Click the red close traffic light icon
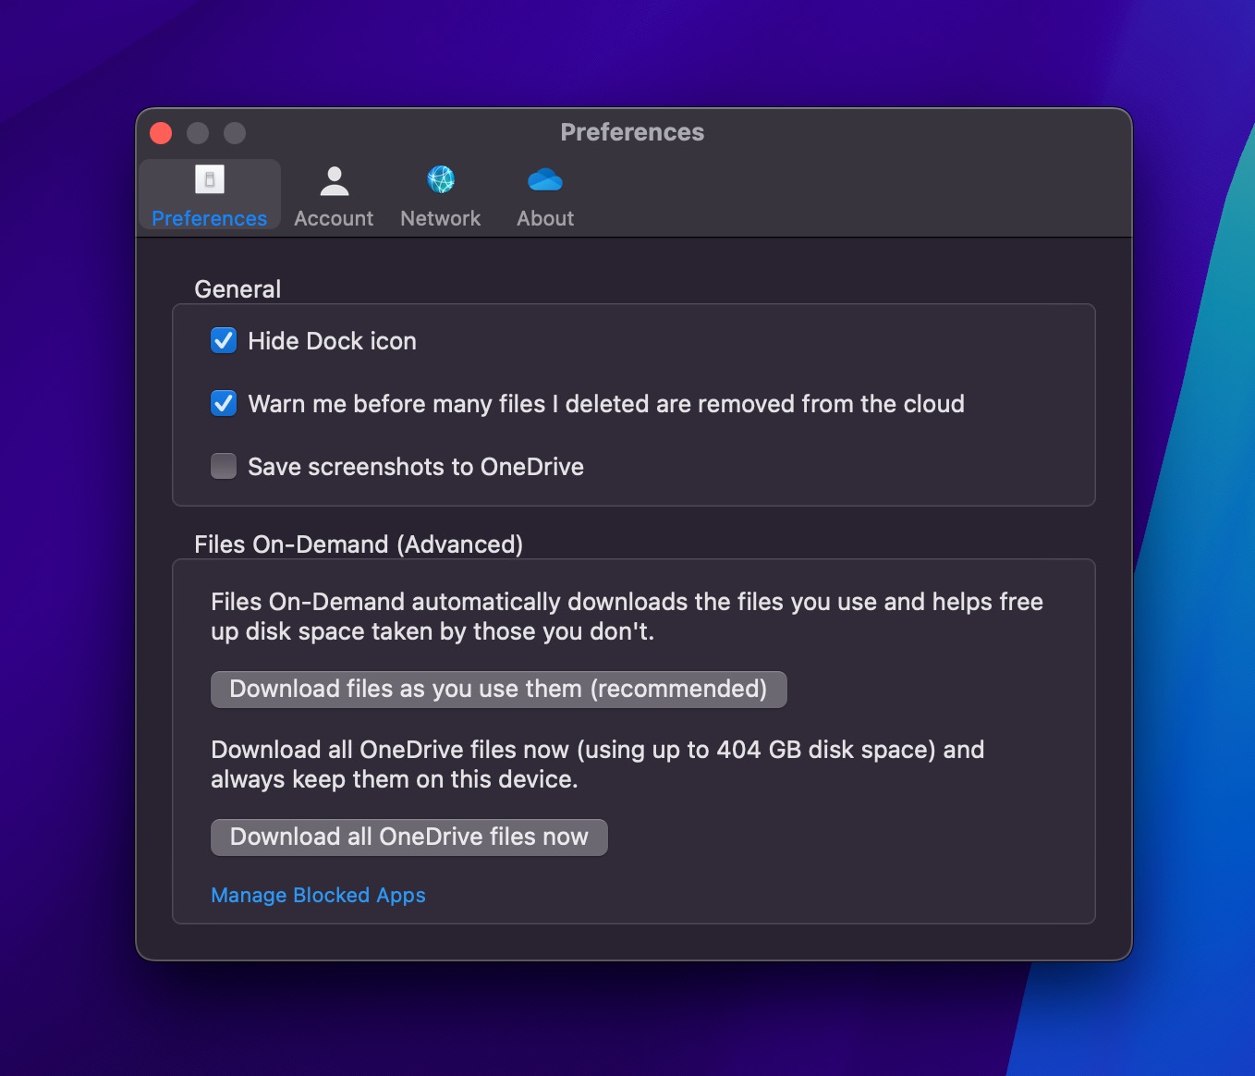Screen dimensions: 1255x1076 tap(160, 132)
